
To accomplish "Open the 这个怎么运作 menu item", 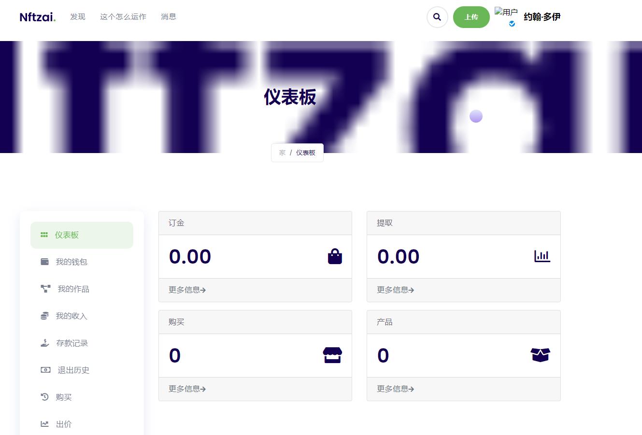I will (123, 17).
